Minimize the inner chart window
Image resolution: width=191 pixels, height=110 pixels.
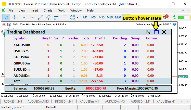tap(179, 11)
